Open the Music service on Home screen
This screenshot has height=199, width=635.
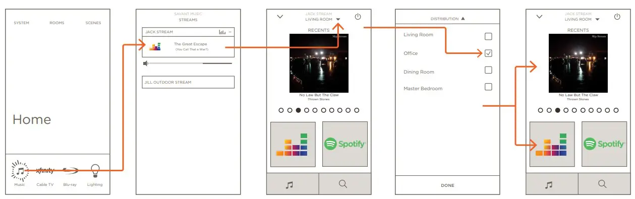click(x=20, y=171)
